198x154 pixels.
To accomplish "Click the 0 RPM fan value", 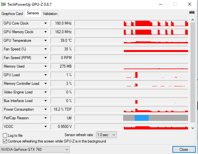I will (62, 58).
